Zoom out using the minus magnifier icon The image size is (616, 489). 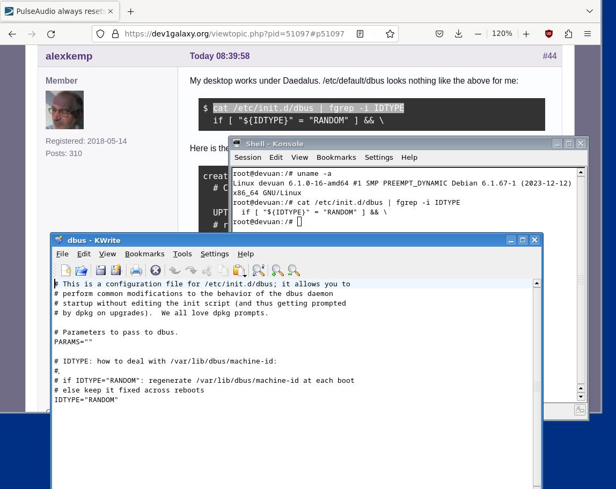click(x=294, y=270)
